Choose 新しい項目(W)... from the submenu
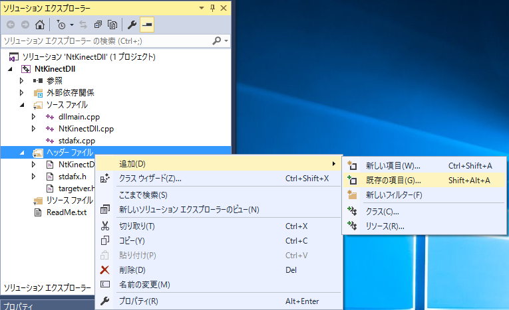 tap(393, 165)
